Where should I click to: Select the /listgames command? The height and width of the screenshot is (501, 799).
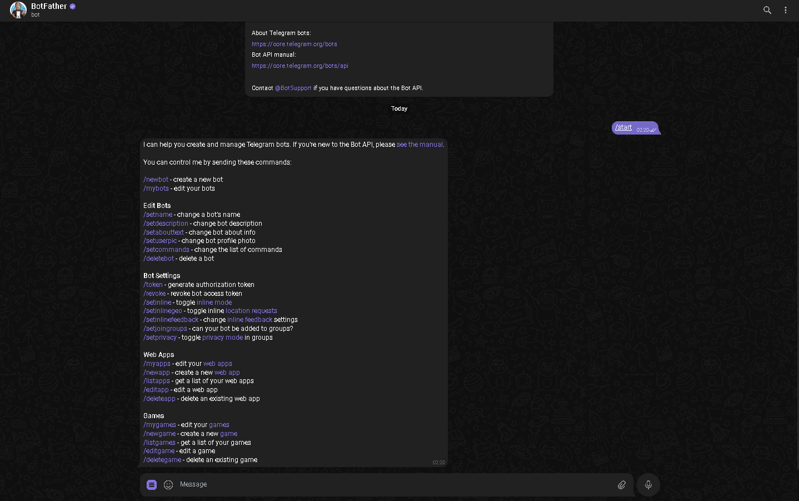tap(159, 443)
